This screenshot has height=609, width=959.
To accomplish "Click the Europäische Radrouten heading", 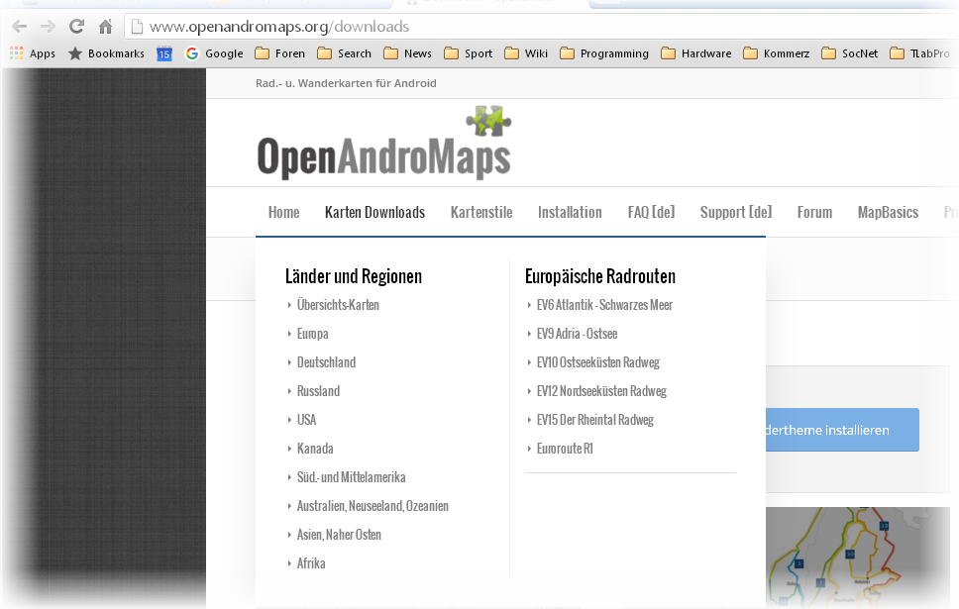I will [600, 276].
